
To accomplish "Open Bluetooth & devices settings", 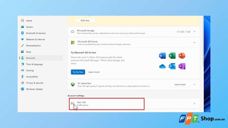I will click(x=41, y=33).
